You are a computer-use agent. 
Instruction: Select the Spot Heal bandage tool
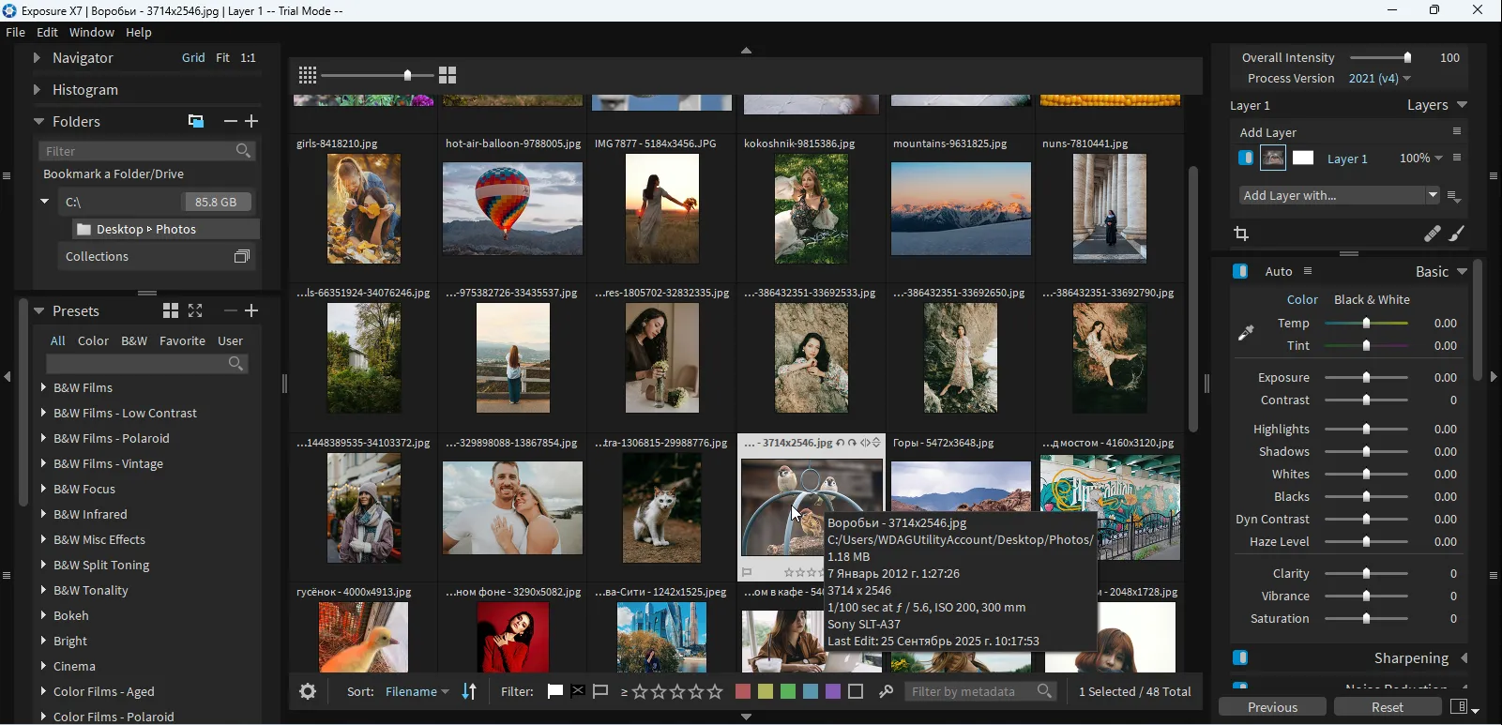[x=1432, y=234]
